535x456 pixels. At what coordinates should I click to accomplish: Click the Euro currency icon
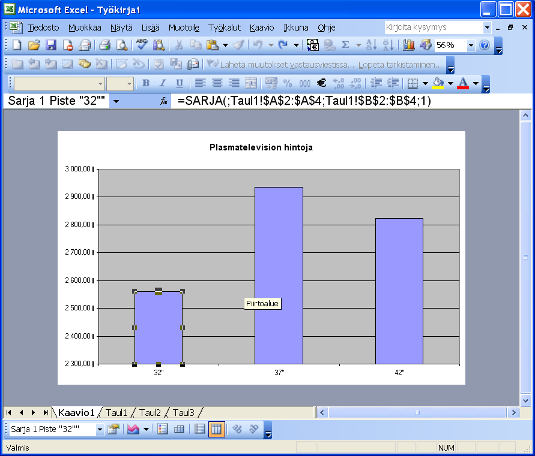coord(321,83)
